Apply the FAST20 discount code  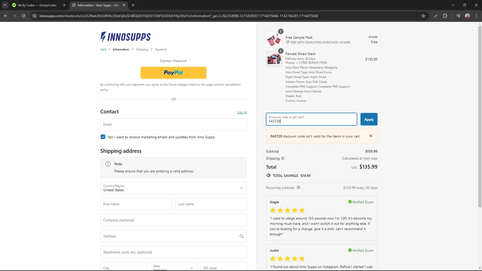[x=369, y=119]
